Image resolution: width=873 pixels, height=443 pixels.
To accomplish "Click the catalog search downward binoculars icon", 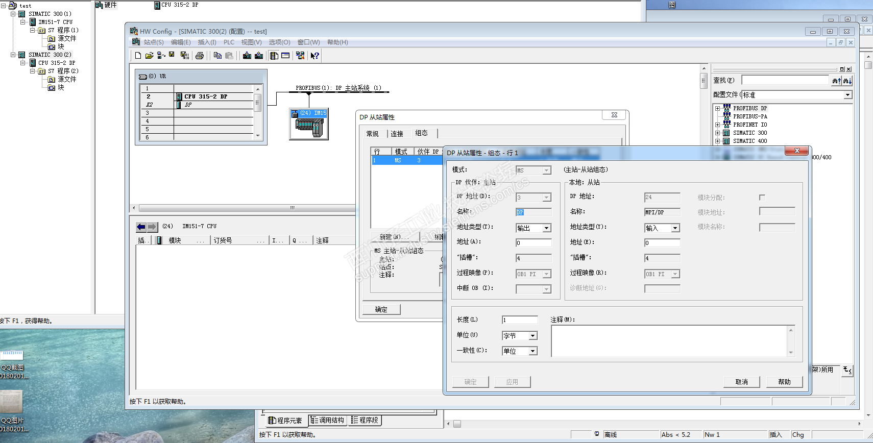I will [847, 81].
